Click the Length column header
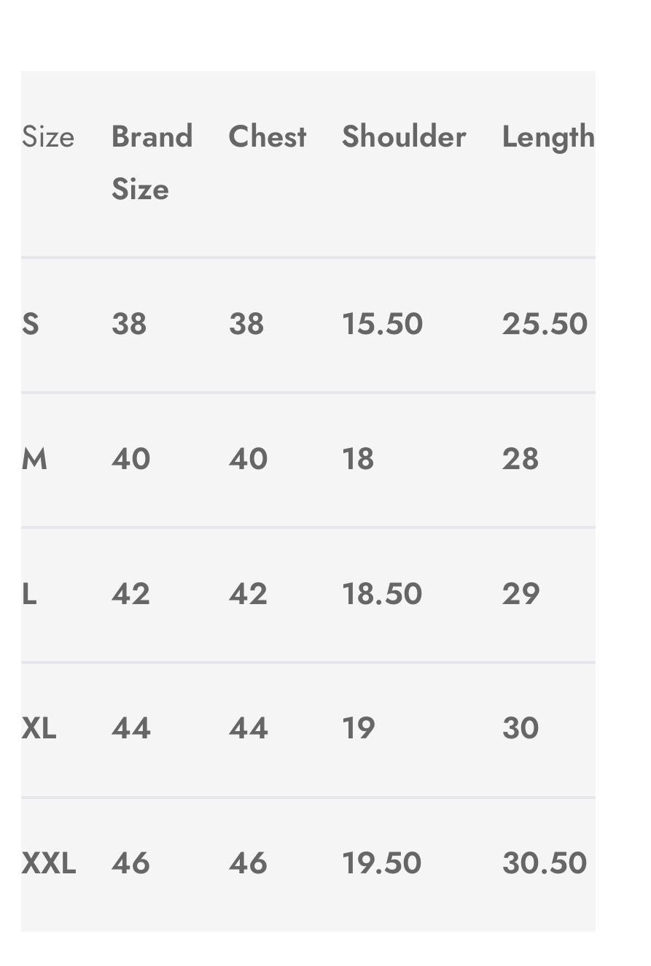 [x=547, y=137]
